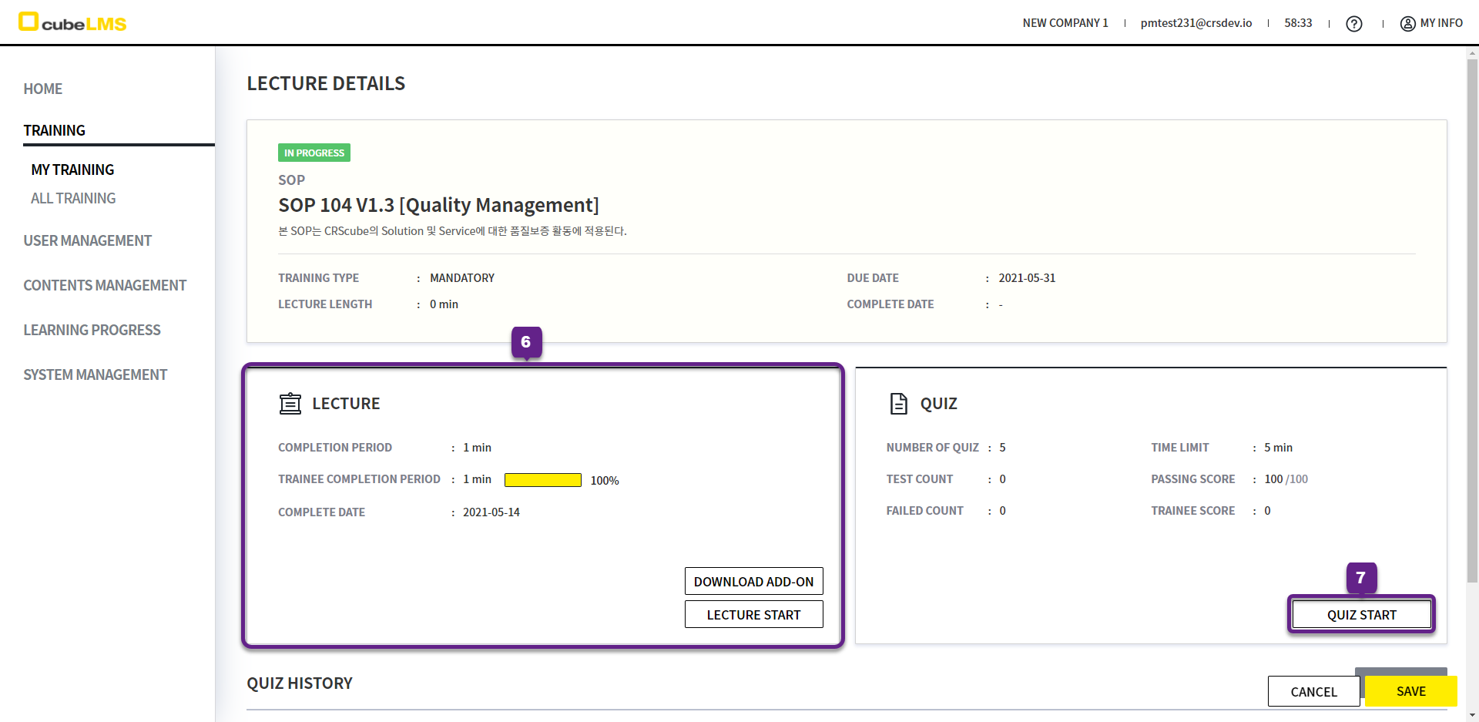Click the MY INFO user profile icon
Screen dimensions: 1479x722
click(x=1407, y=24)
